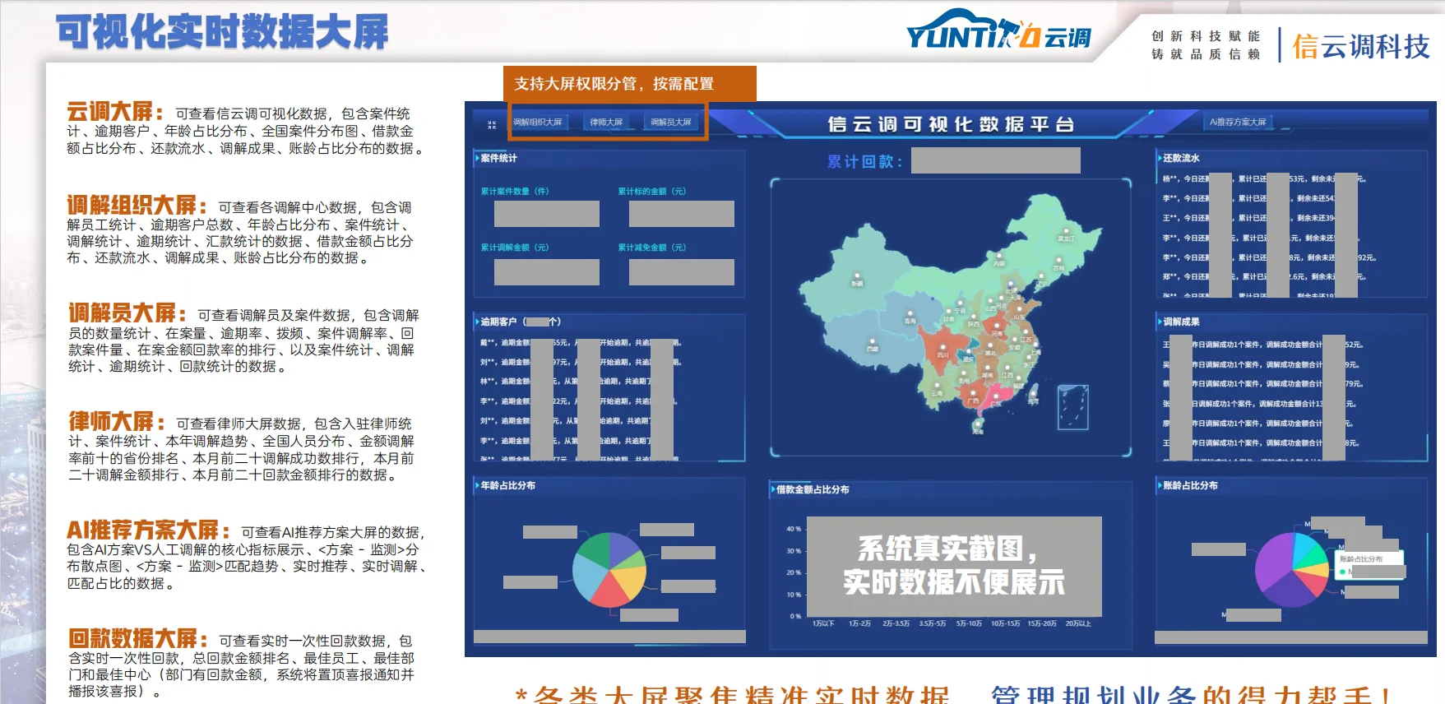Click the 支持大屏权限分管，按需配置 callout
Viewport: 1445px width, 704px height.
pos(630,84)
